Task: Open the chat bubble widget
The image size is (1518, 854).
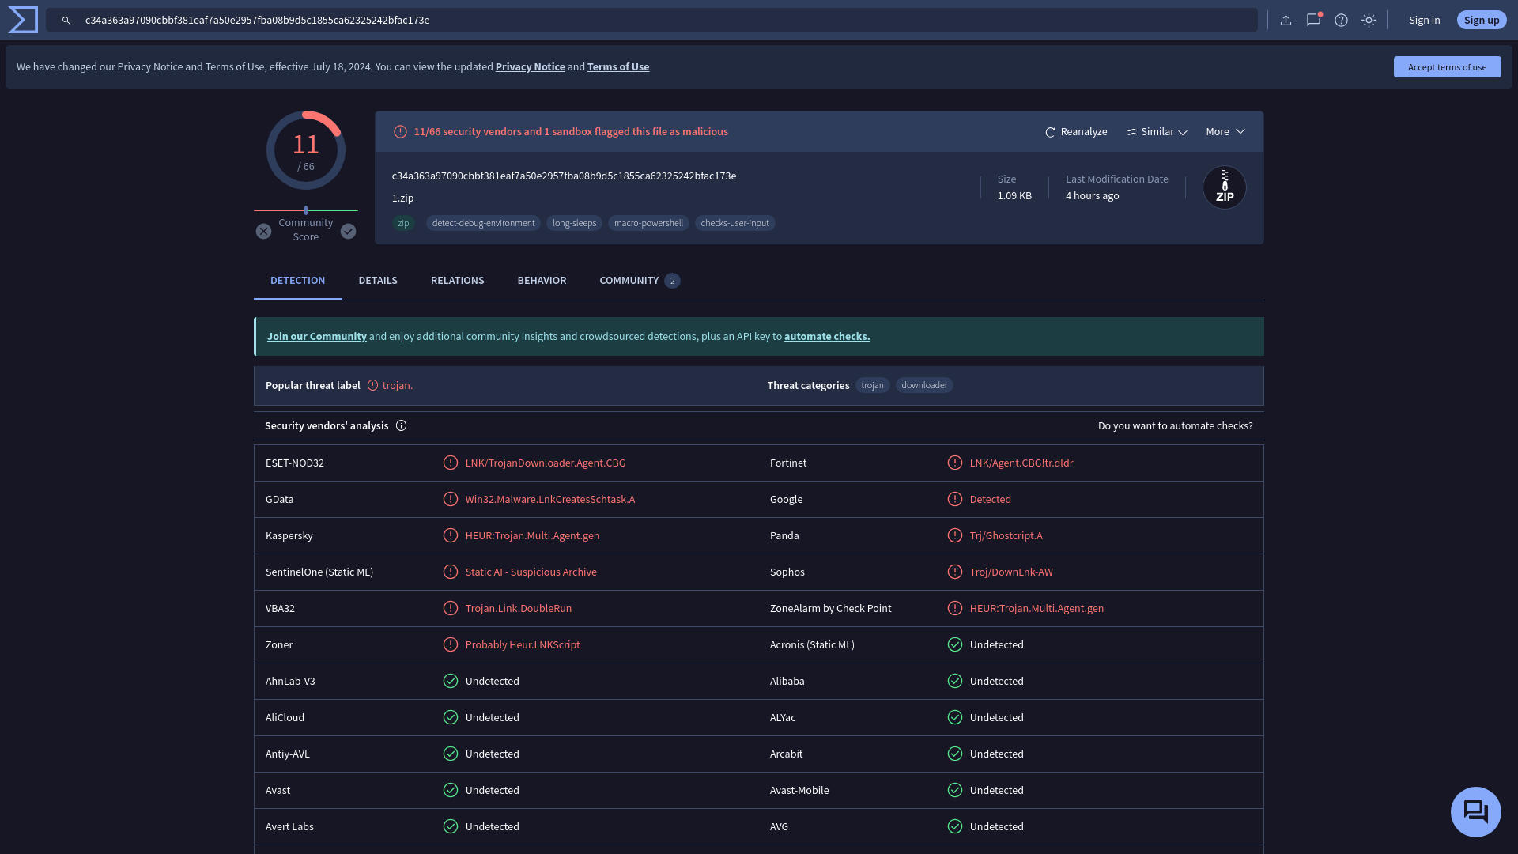Action: tap(1476, 812)
